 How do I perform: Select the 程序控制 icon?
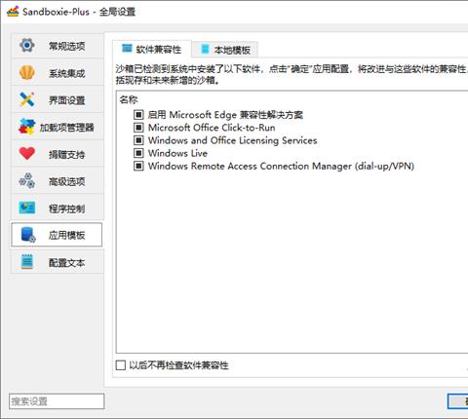point(27,208)
